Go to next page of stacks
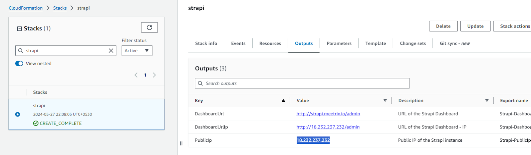531x155 pixels. tap(154, 75)
